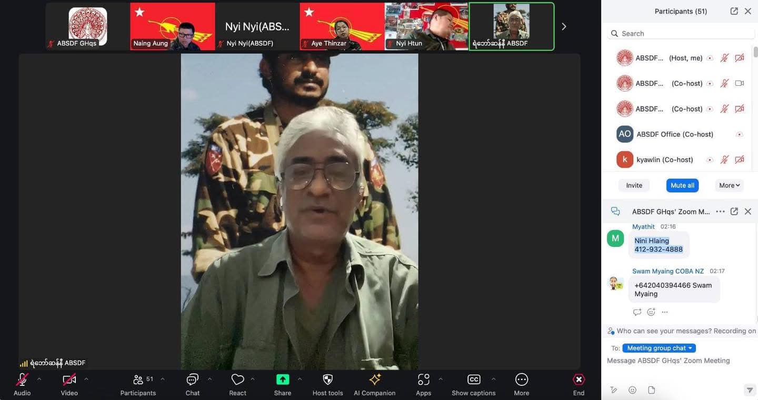Pop out the meeting chat panel
The height and width of the screenshot is (400, 758).
tap(734, 212)
